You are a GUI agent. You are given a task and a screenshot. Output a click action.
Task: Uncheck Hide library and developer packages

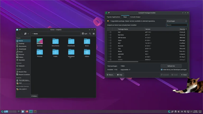(x=162, y=70)
